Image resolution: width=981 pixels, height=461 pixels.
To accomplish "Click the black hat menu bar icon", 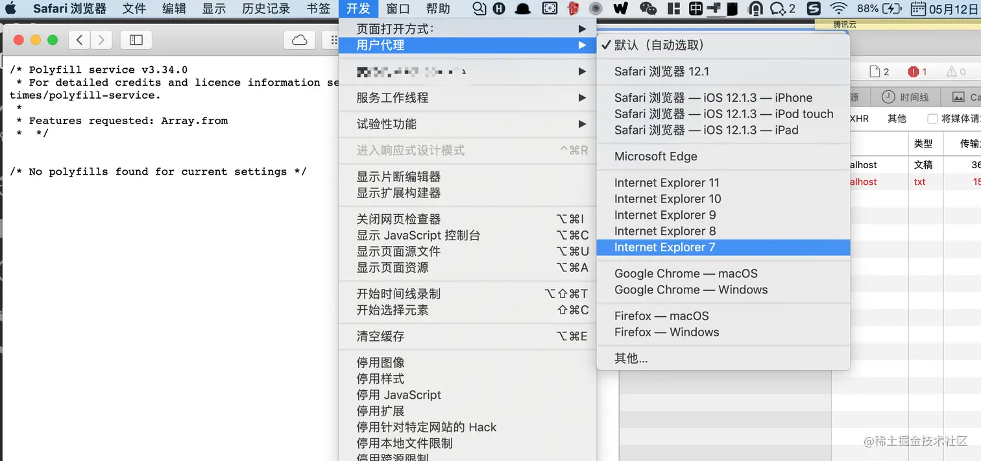I will [522, 9].
